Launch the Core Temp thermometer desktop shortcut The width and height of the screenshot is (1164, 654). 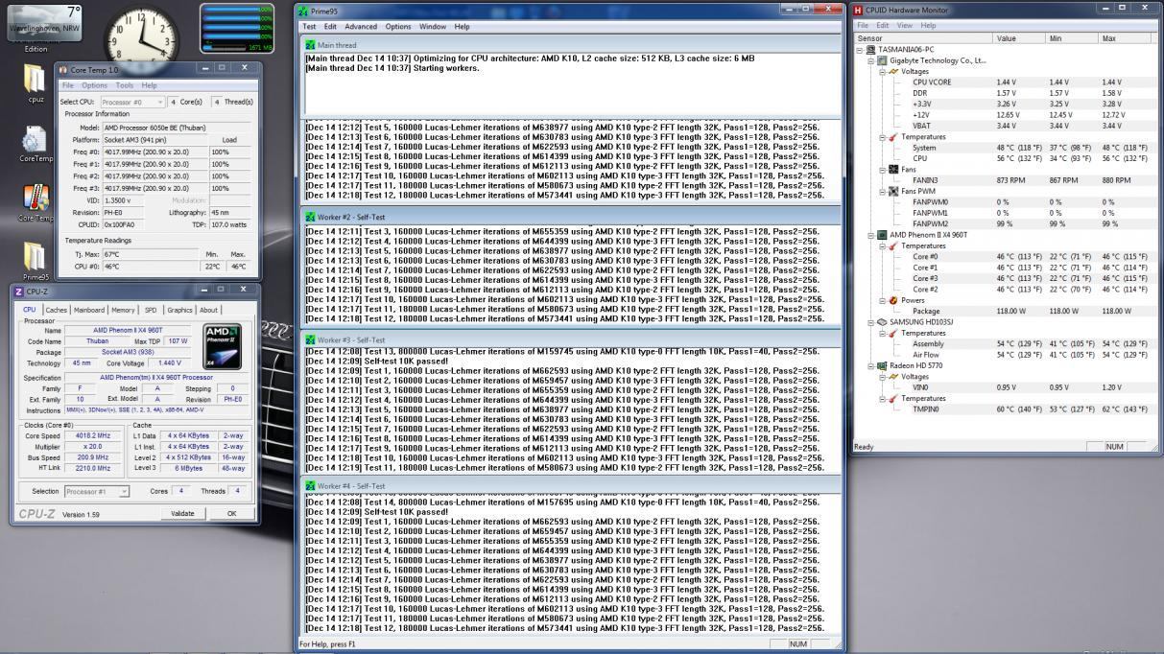coord(35,197)
